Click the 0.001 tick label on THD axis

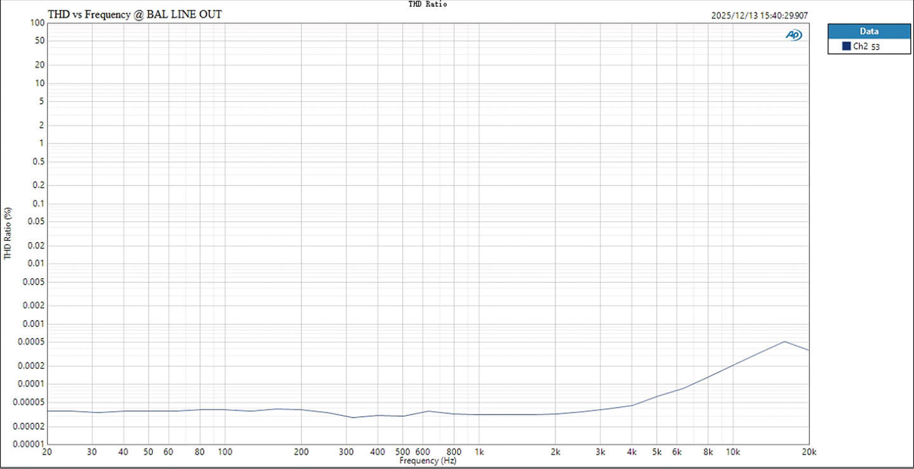pyautogui.click(x=33, y=324)
